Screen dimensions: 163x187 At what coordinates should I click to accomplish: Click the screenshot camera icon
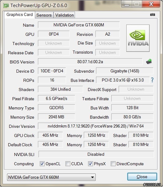[x=152, y=15]
